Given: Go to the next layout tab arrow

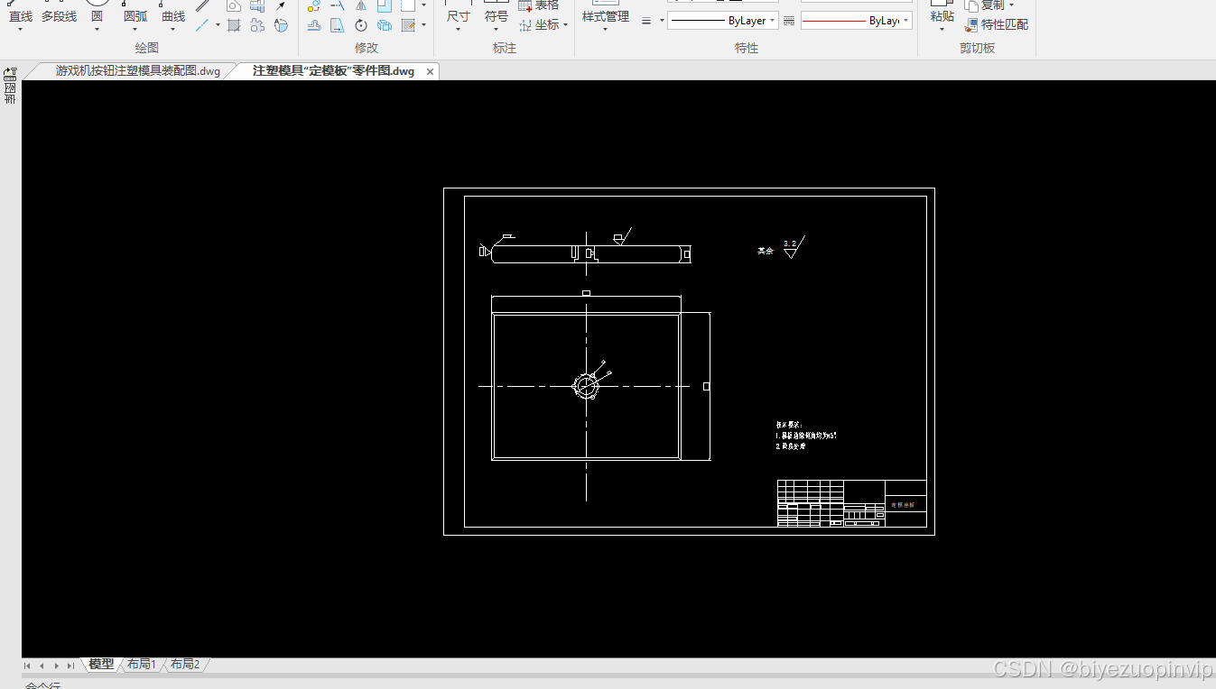Looking at the screenshot, I should pyautogui.click(x=56, y=666).
